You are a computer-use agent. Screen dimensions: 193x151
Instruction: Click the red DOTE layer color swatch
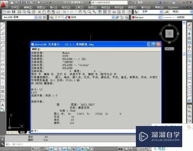(x=69, y=17)
